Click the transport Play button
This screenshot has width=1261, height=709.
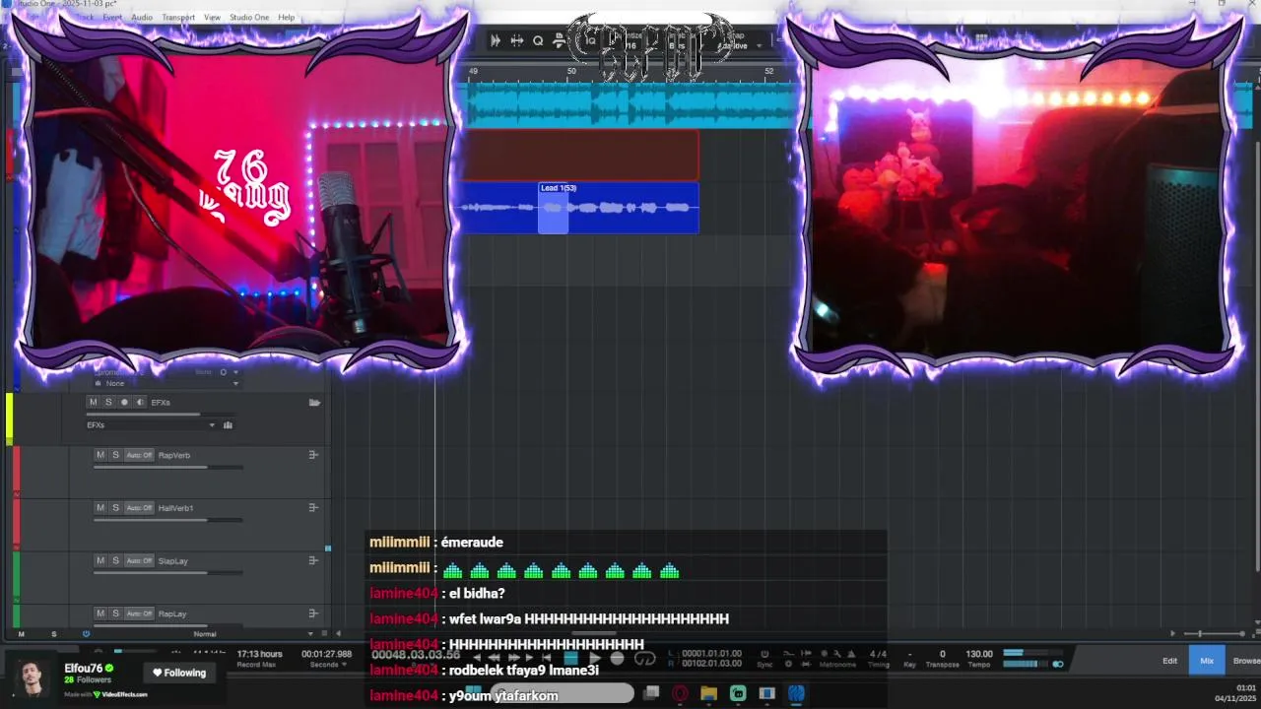coord(594,658)
